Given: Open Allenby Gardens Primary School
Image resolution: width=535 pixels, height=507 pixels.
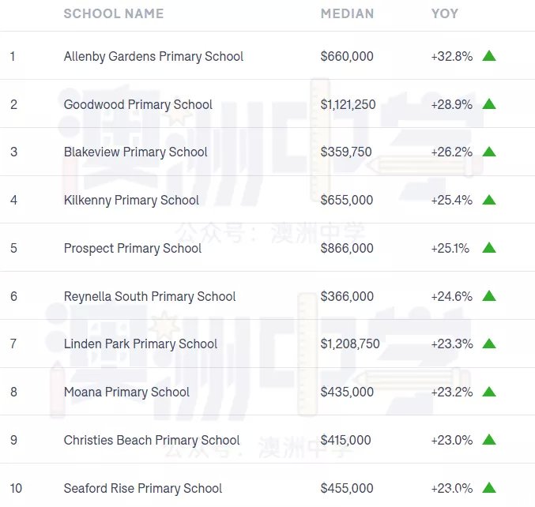Looking at the screenshot, I should [153, 57].
